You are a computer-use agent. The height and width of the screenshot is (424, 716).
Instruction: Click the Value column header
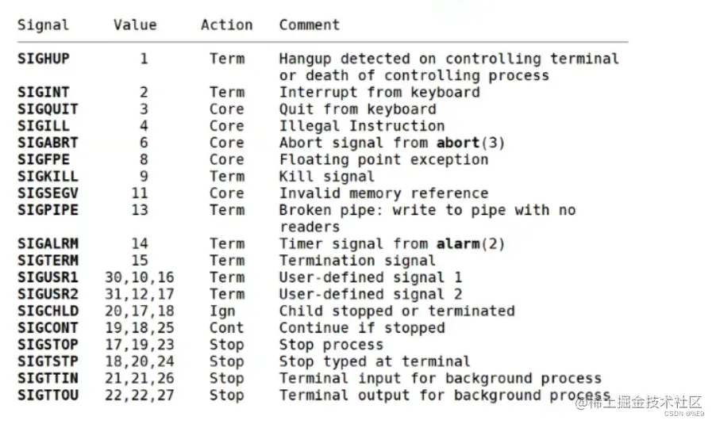point(135,25)
